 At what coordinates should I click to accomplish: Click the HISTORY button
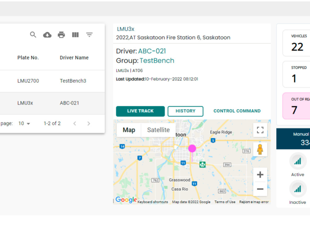click(x=185, y=111)
